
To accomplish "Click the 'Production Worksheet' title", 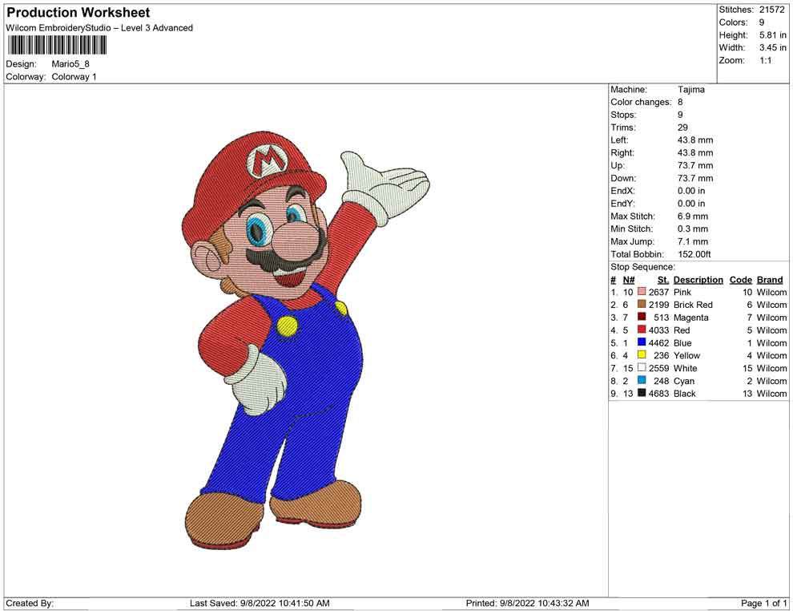I will (x=78, y=13).
